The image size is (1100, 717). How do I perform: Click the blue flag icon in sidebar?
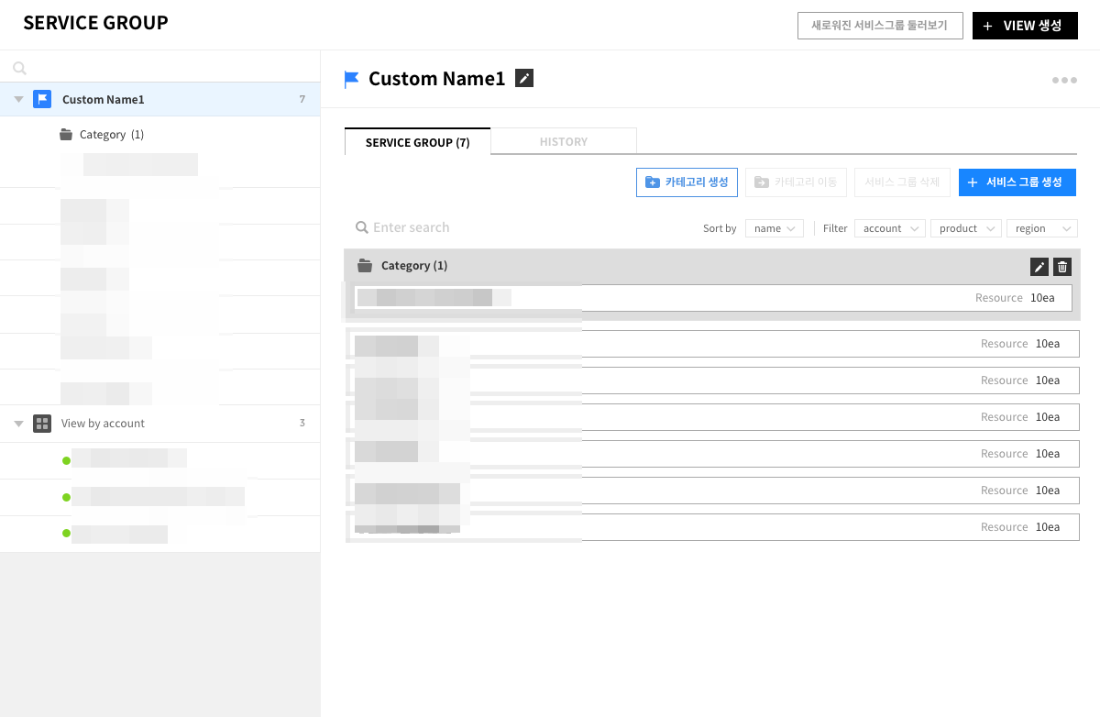click(x=42, y=99)
